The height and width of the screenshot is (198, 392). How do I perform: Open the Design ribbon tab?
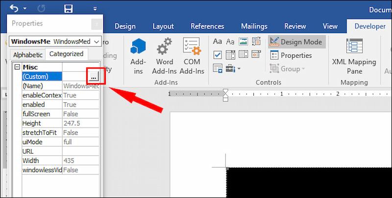pyautogui.click(x=125, y=26)
